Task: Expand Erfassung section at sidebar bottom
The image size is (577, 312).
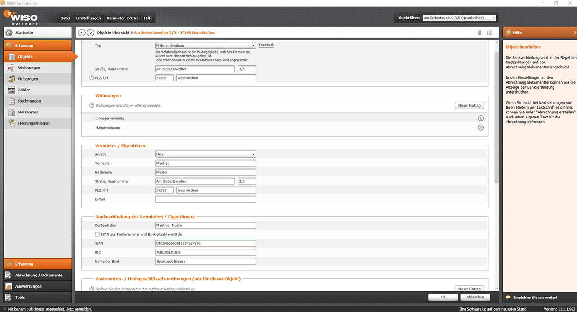Action: (37, 264)
